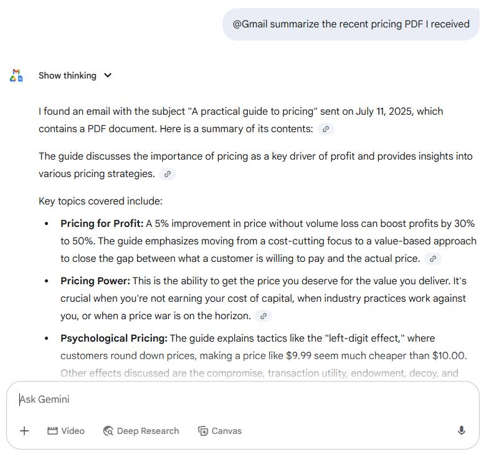Open source link after "summary of its contents"
Viewport: 489px width, 457px height.
(x=325, y=129)
